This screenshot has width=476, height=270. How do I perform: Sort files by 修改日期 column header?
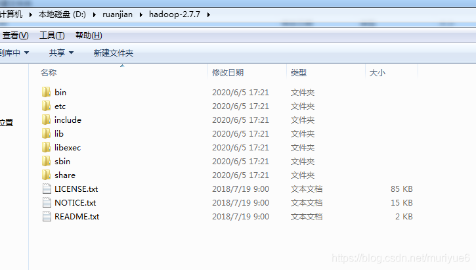[228, 72]
